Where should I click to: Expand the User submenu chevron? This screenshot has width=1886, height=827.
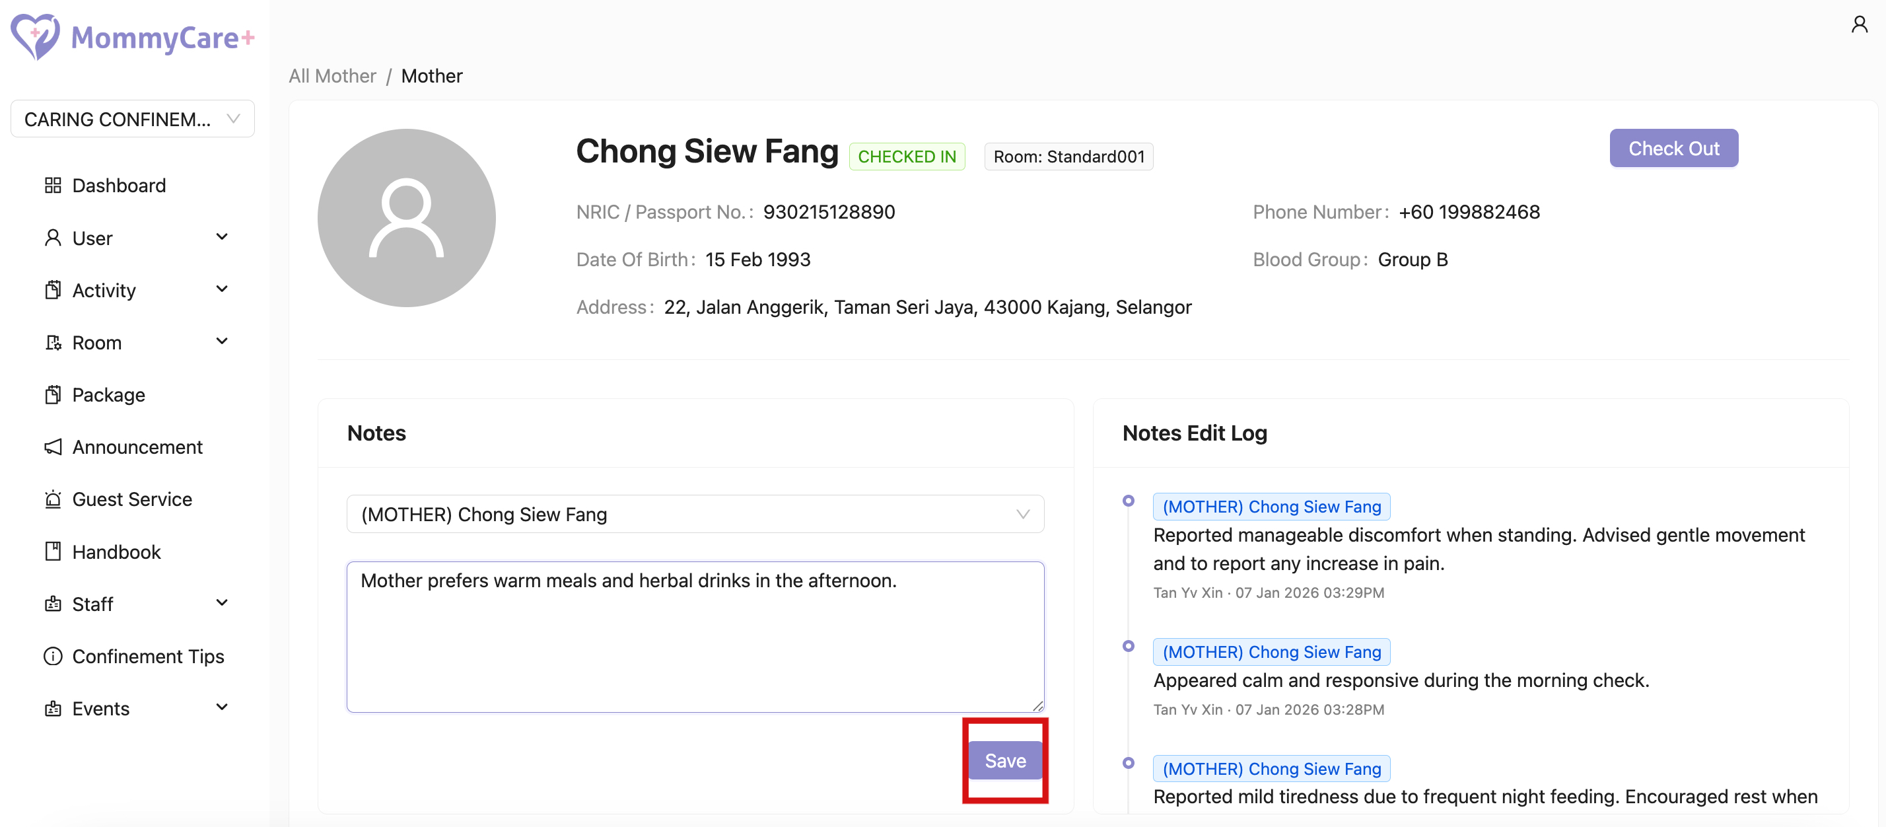[222, 236]
